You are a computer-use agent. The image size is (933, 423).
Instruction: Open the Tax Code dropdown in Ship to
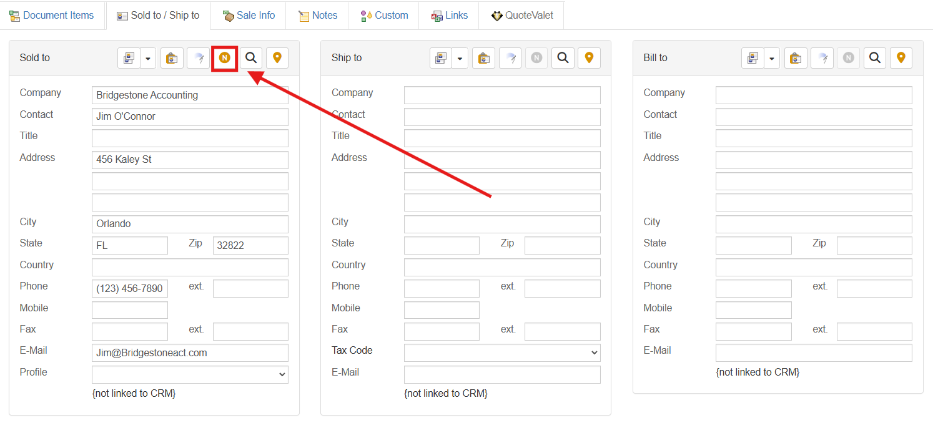pyautogui.click(x=502, y=353)
